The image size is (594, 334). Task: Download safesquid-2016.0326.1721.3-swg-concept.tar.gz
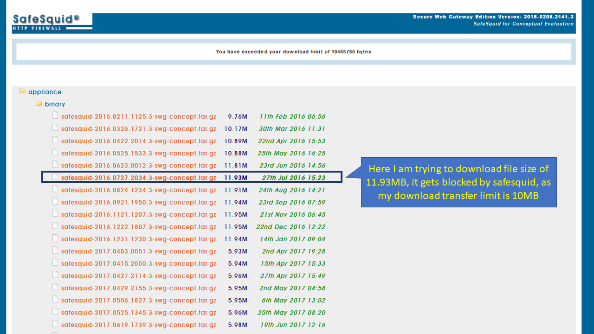(x=139, y=129)
